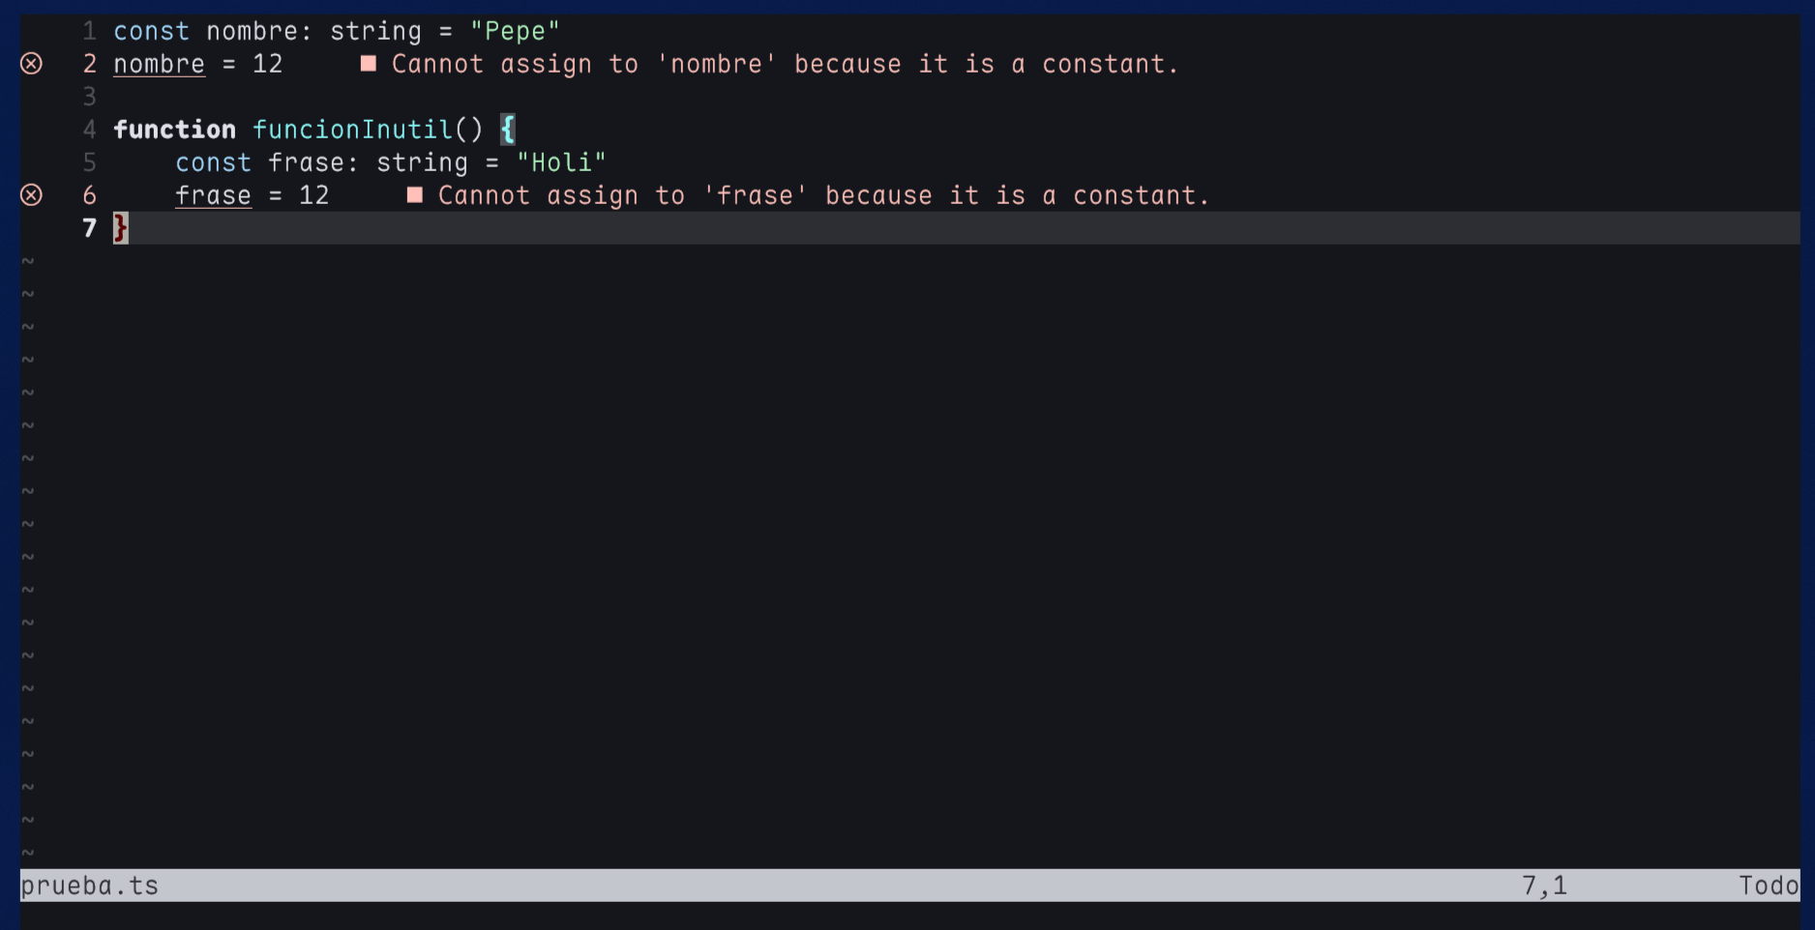
Task: Click the highlighted opening brace after funcionInutil()
Action: [x=508, y=130]
